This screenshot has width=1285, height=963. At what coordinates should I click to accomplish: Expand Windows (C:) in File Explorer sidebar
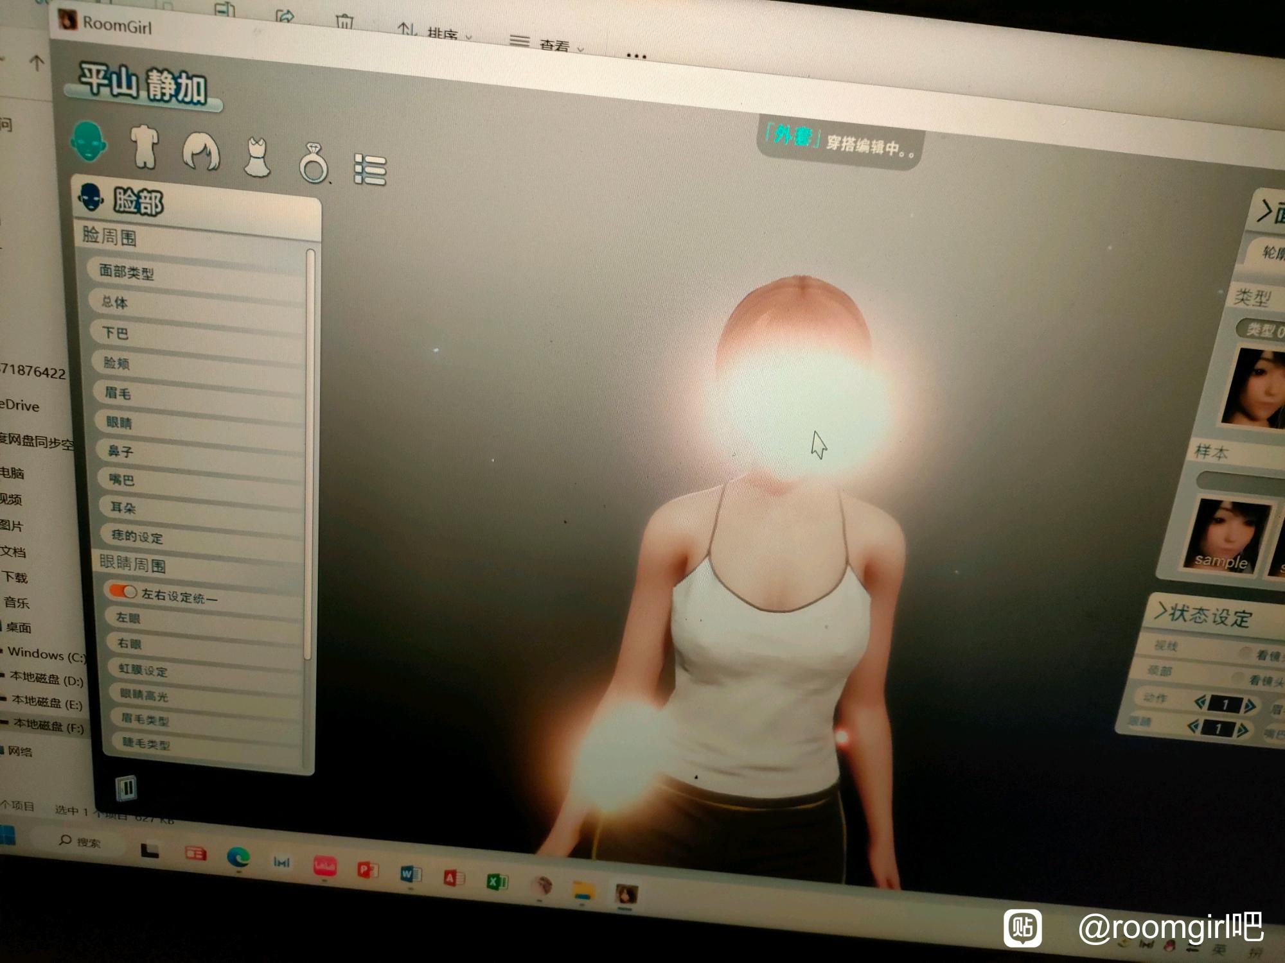(x=46, y=654)
